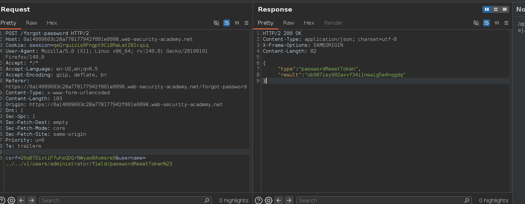Click Request 0 highlights label
525x204 pixels.
point(234,200)
